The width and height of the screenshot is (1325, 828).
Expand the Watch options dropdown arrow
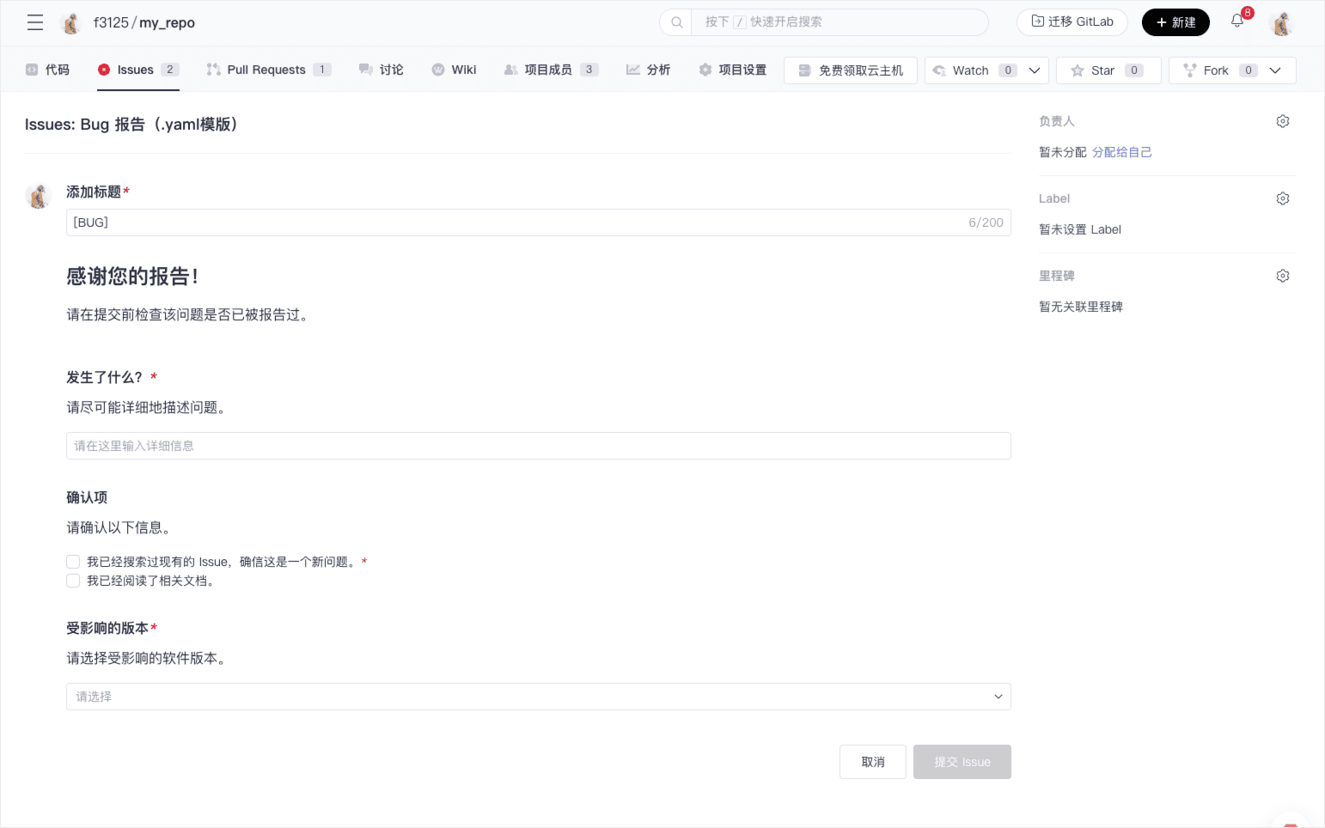click(x=1035, y=70)
